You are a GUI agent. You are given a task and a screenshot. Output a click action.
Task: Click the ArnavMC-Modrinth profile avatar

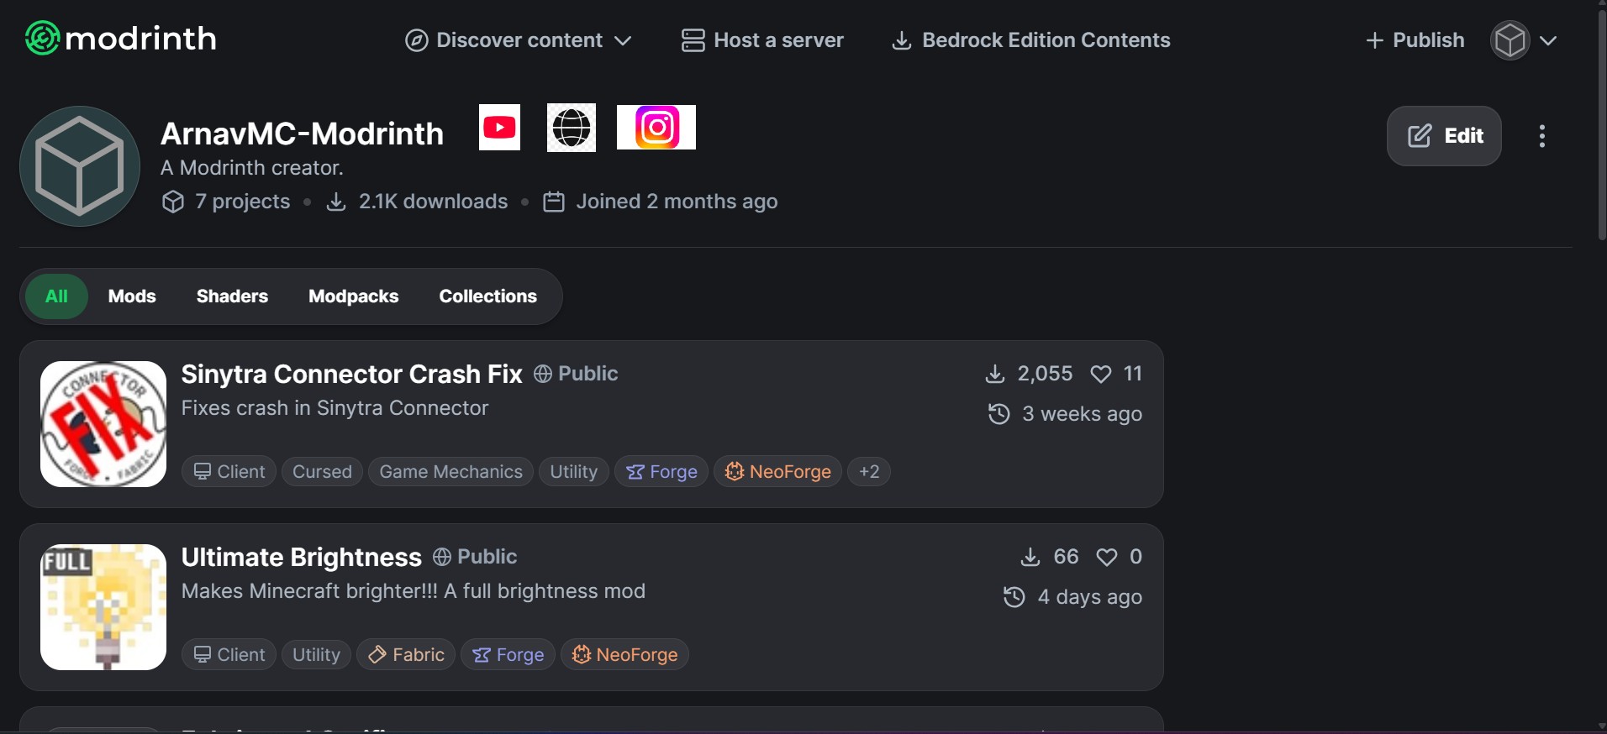[x=80, y=166]
